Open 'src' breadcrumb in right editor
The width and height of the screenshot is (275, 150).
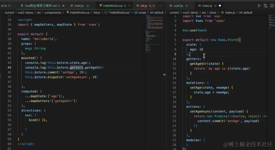204,13
